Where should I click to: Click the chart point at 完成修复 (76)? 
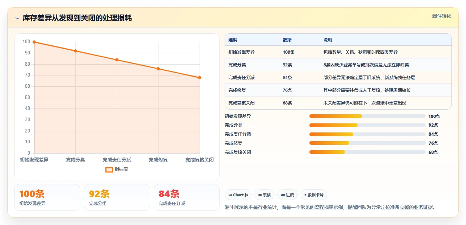[x=158, y=69]
